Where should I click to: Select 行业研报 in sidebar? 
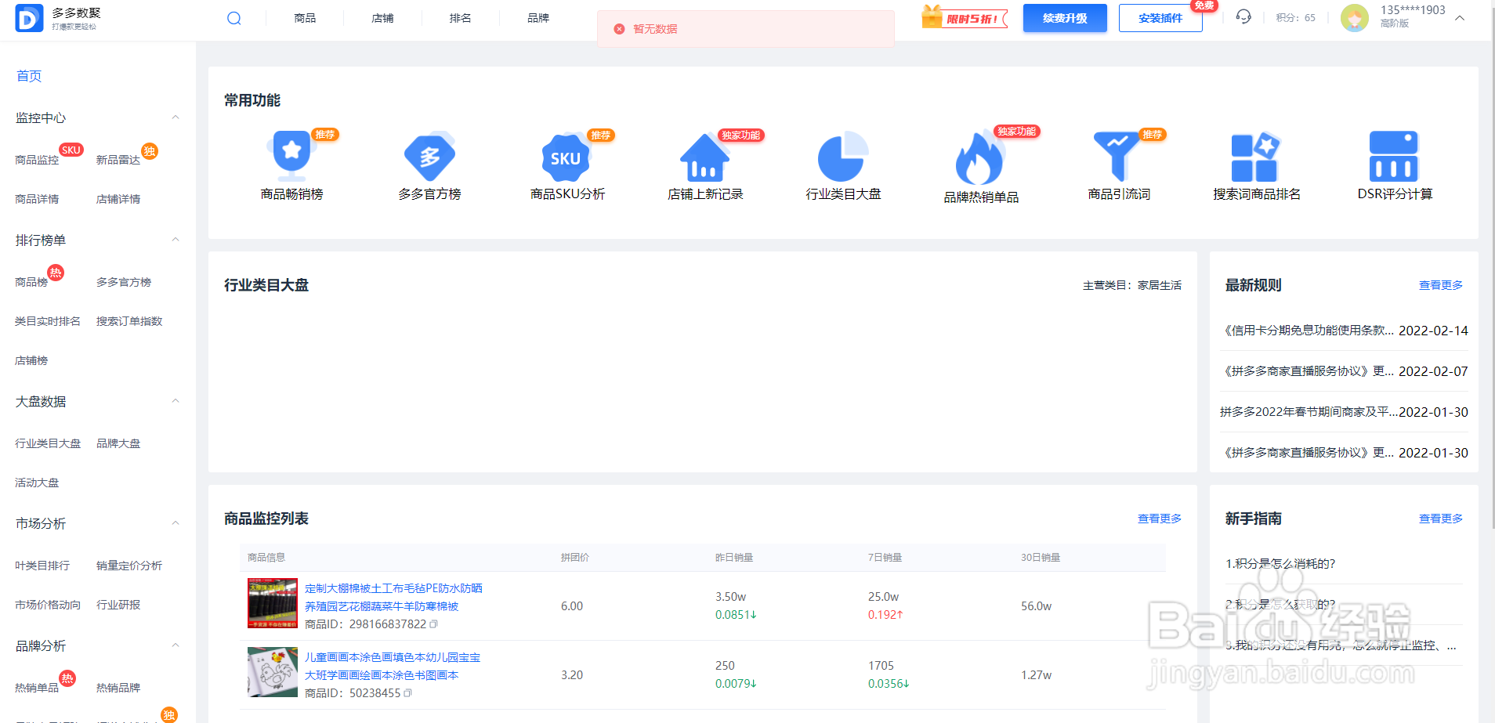[118, 605]
